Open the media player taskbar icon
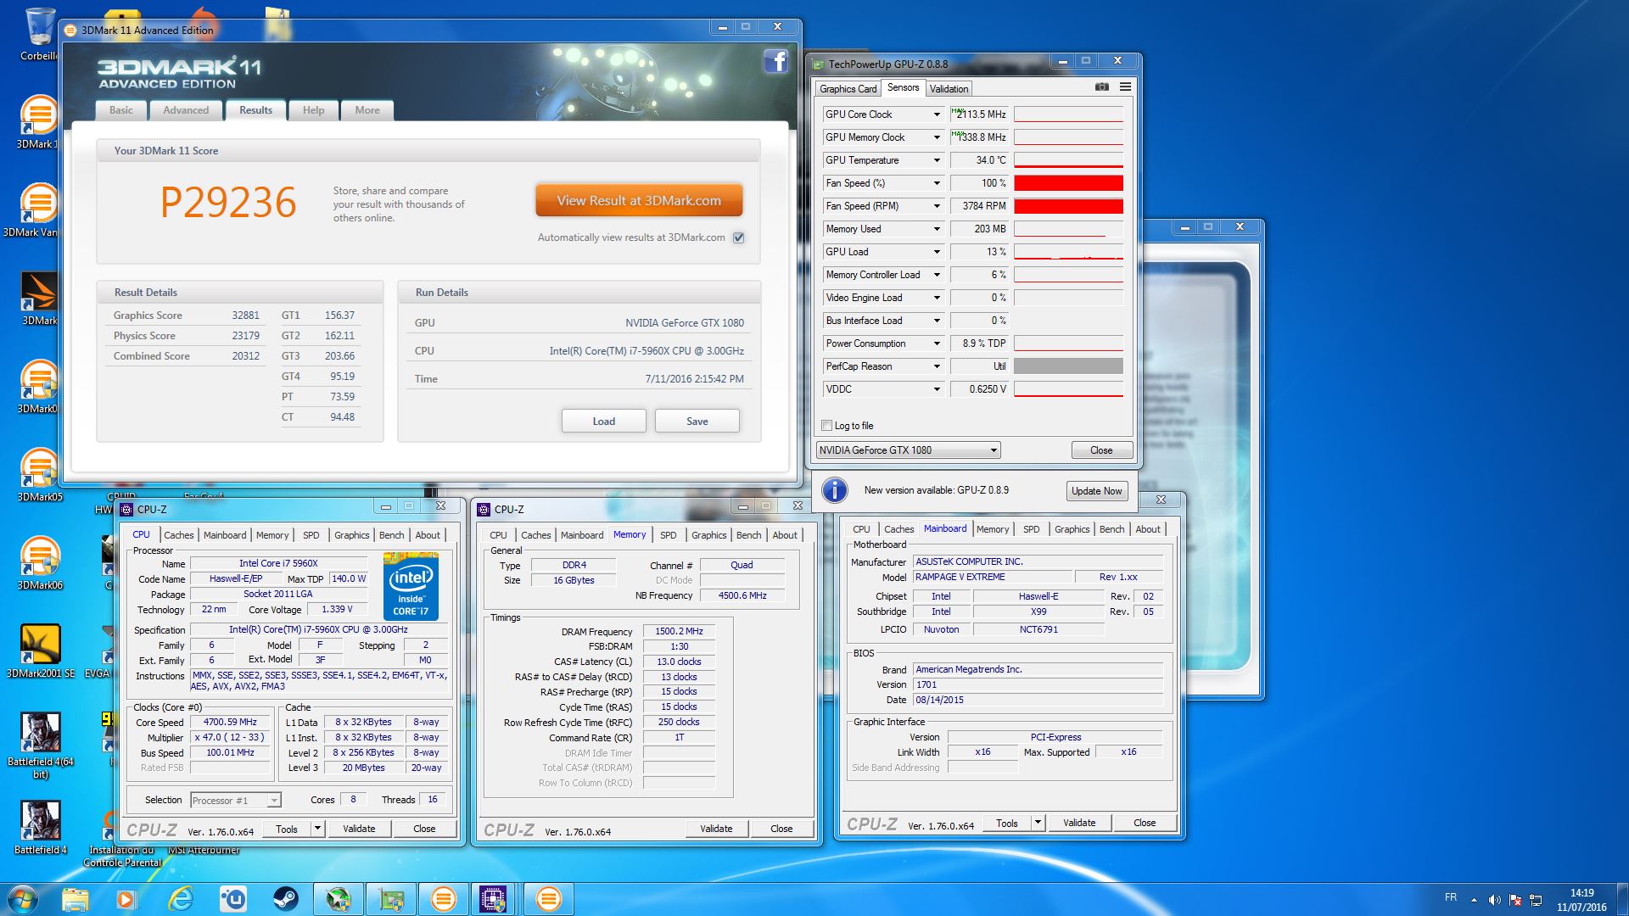Viewport: 1629px width, 916px height. click(x=125, y=899)
